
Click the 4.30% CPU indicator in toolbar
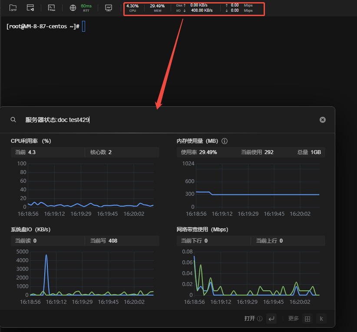coord(132,8)
